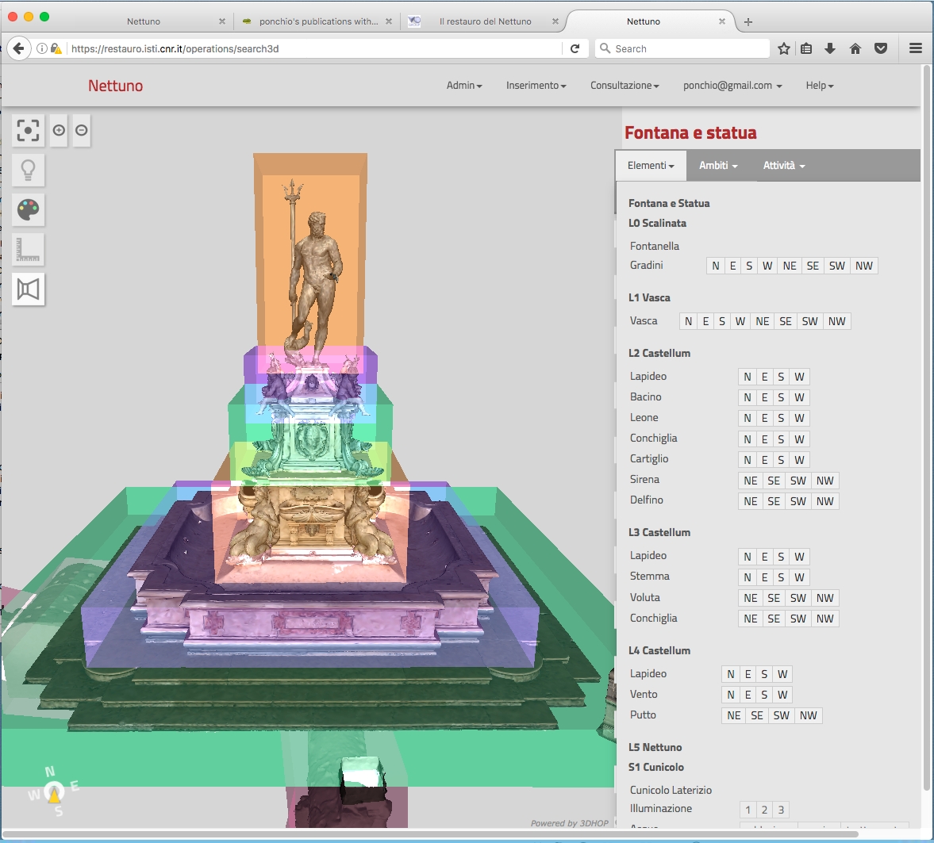934x843 pixels.
Task: Click the right panel vertical scrollbar
Action: [x=925, y=429]
